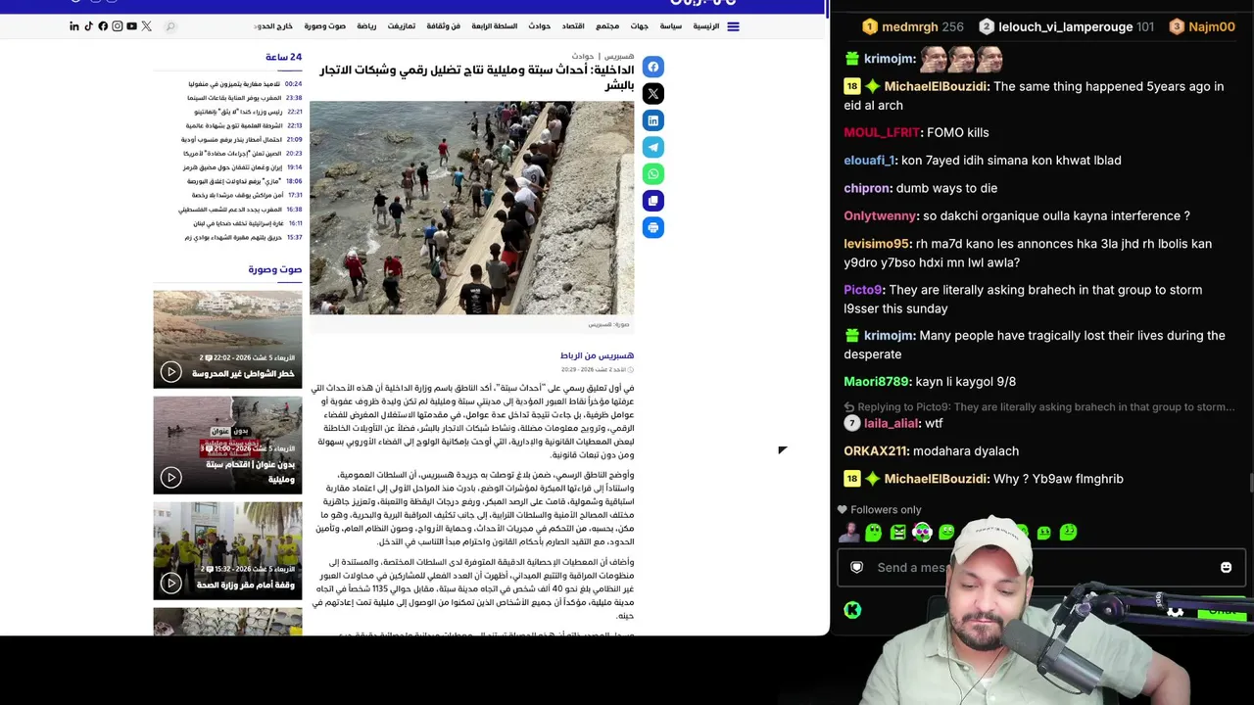
Task: Open the 17:31 news headline
Action: pyautogui.click(x=237, y=195)
